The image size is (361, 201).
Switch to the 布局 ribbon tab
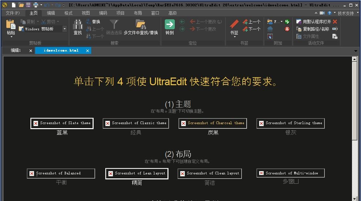(138, 13)
